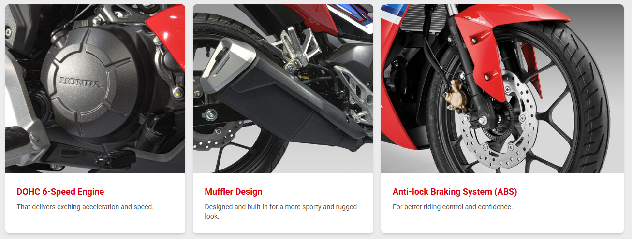
Task: Open the Honda engine cover photo
Action: pyautogui.click(x=95, y=89)
